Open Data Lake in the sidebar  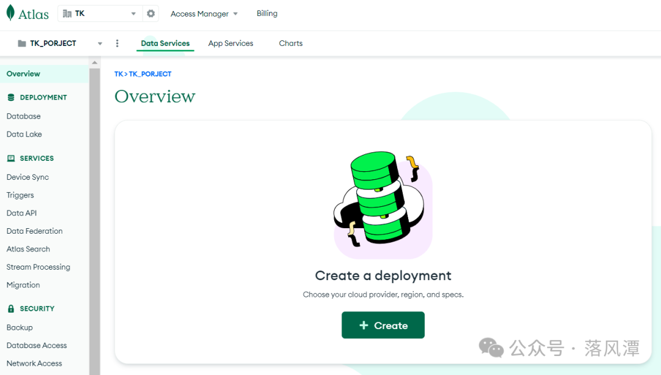click(24, 135)
